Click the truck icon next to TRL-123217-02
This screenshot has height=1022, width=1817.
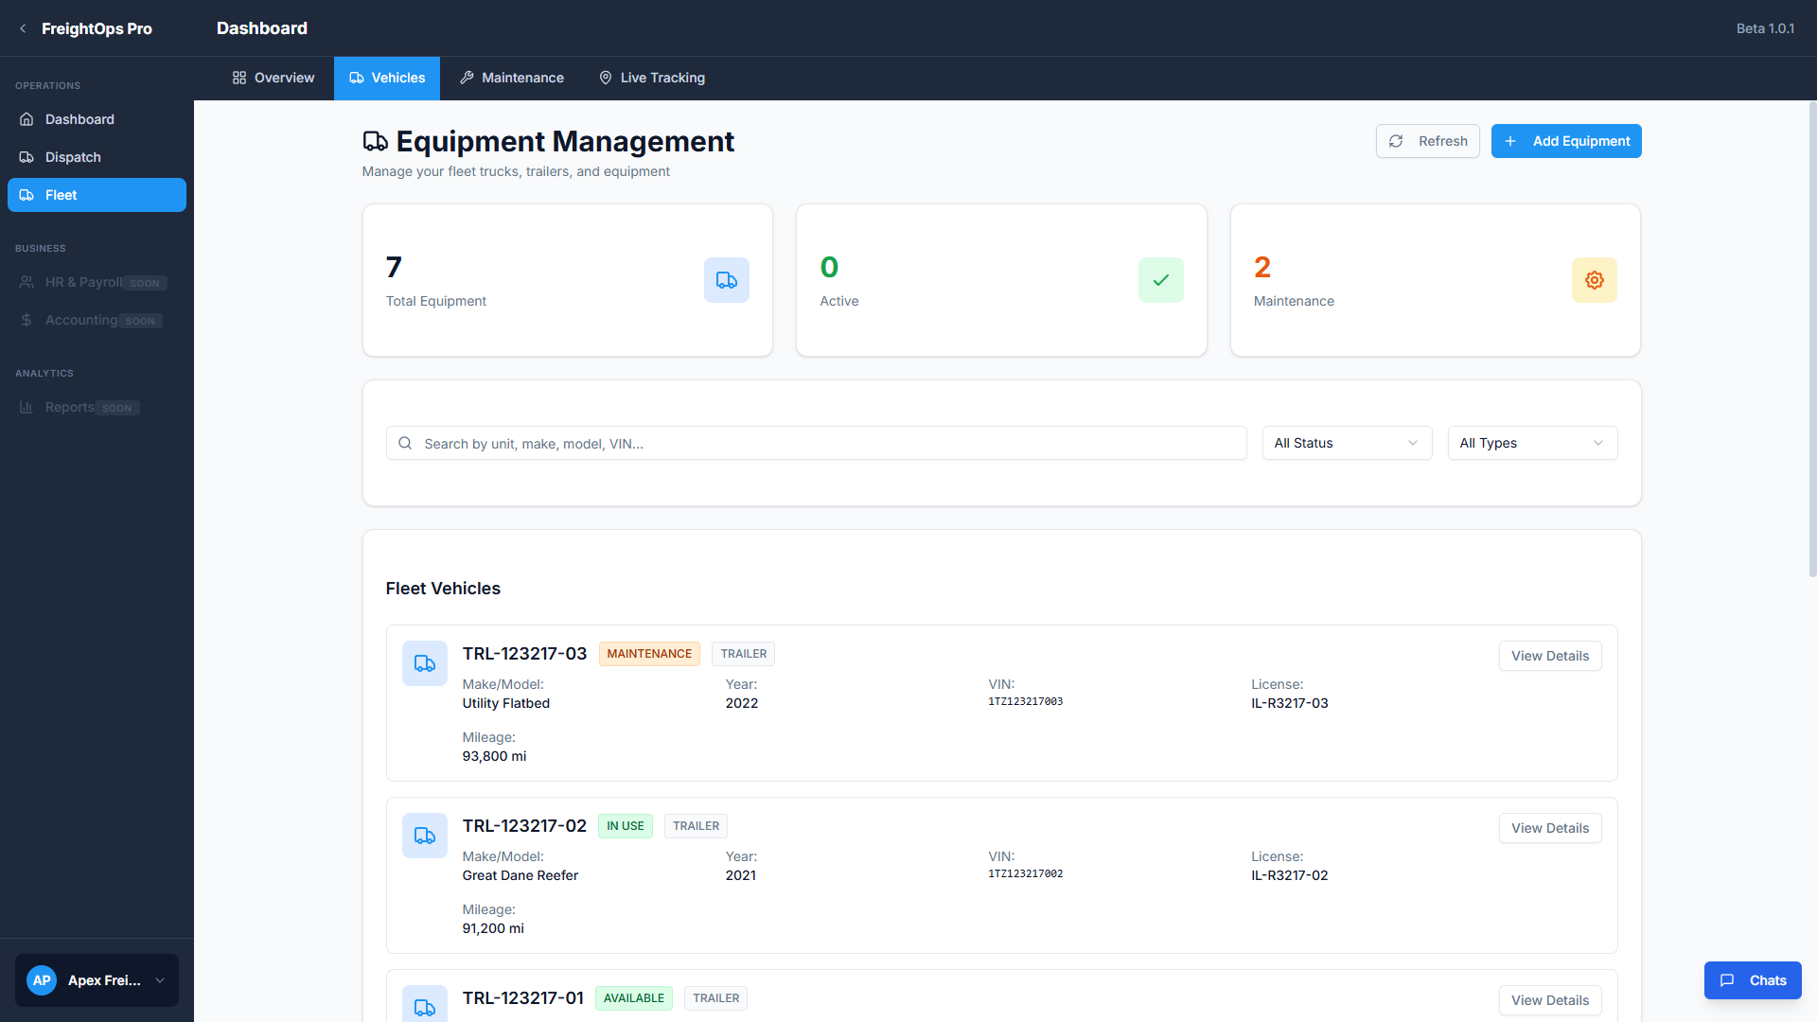[x=425, y=836]
